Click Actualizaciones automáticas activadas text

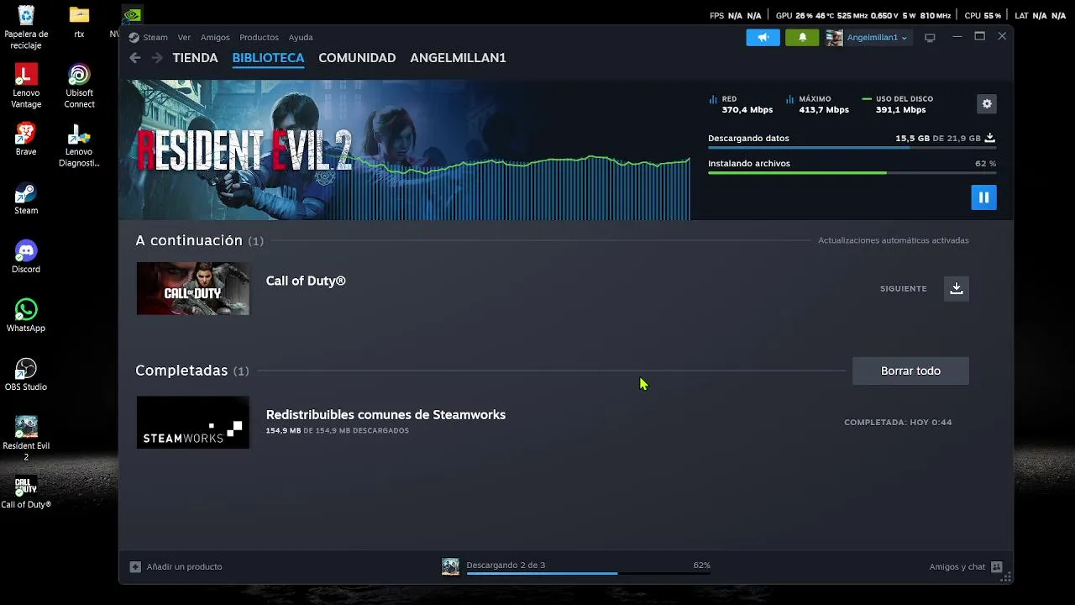894,240
